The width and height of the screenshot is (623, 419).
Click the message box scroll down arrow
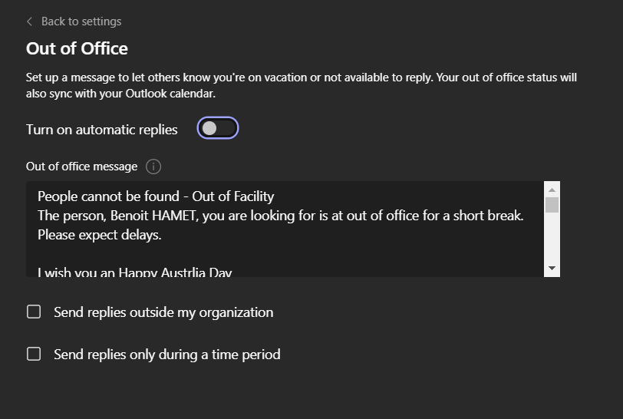point(552,268)
